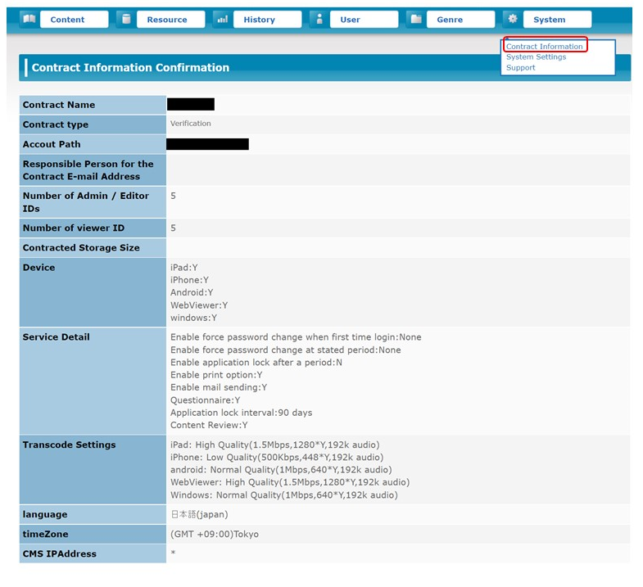Click the Resource database icon
This screenshot has width=643, height=587.
(126, 19)
